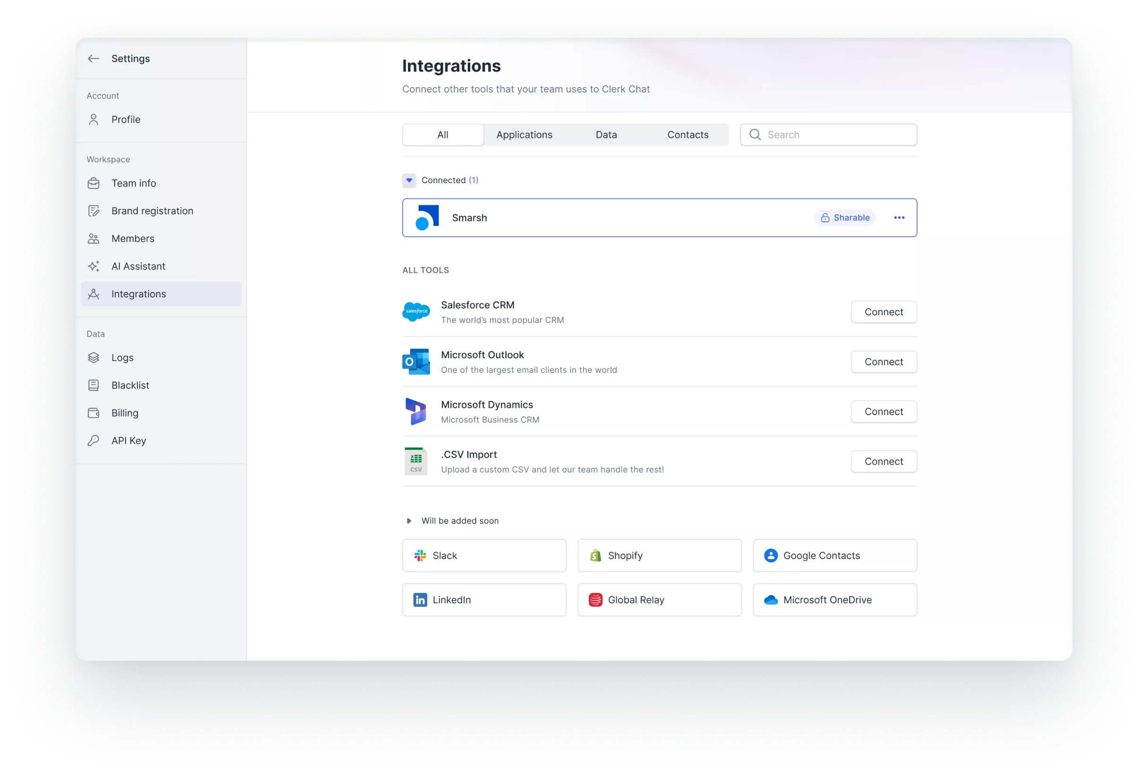1148x774 pixels.
Task: Focus the Search input field
Action: pos(828,135)
